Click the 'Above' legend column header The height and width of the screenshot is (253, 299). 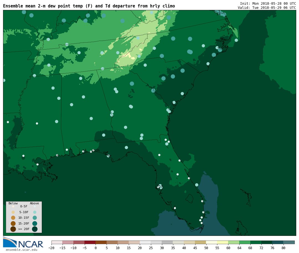[x=34, y=204]
